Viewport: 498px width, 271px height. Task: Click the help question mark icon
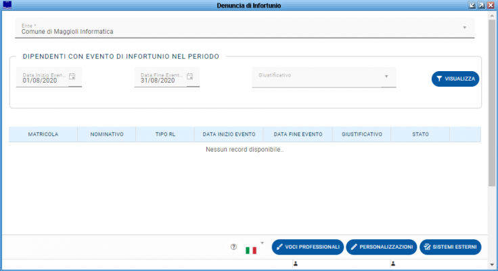pyautogui.click(x=233, y=247)
